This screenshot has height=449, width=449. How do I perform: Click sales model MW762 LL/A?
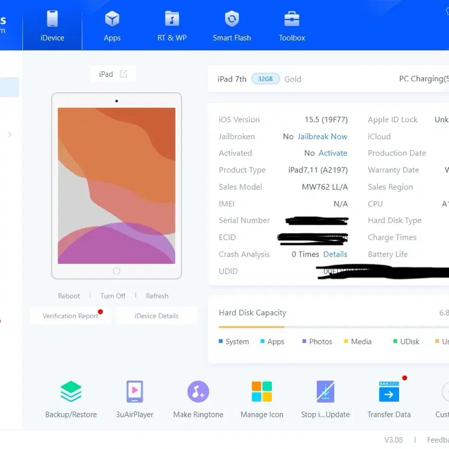pyautogui.click(x=325, y=187)
